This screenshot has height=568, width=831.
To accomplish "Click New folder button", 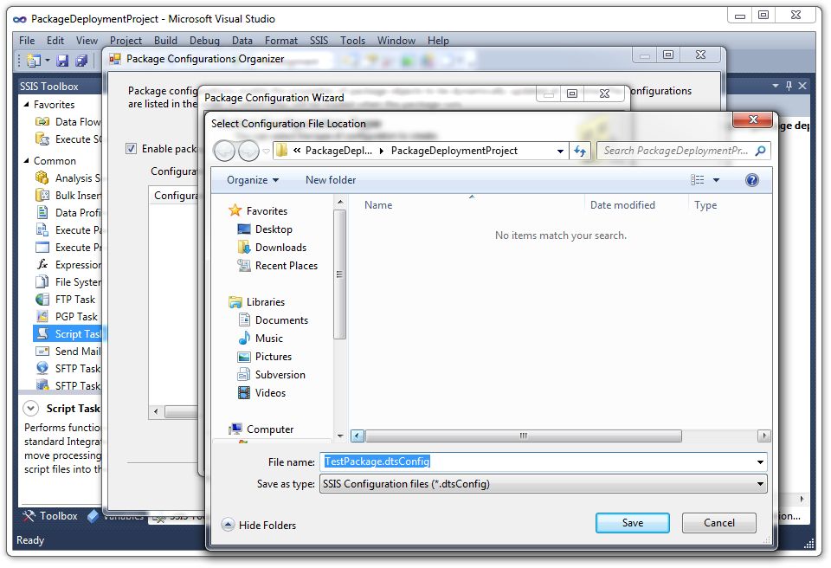I will tap(330, 180).
